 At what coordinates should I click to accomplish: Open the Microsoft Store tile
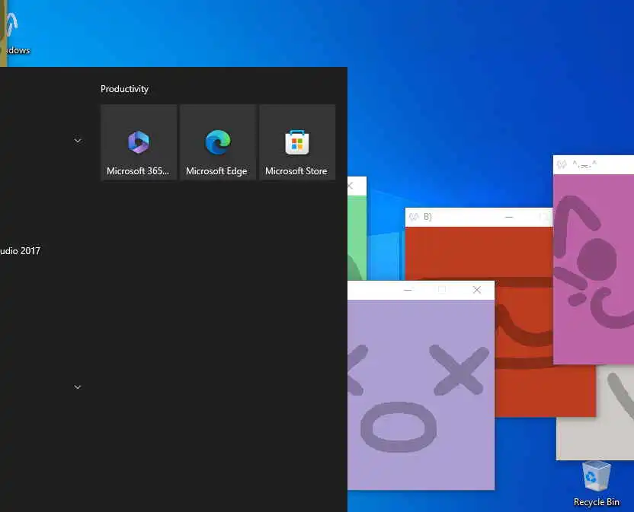click(297, 142)
